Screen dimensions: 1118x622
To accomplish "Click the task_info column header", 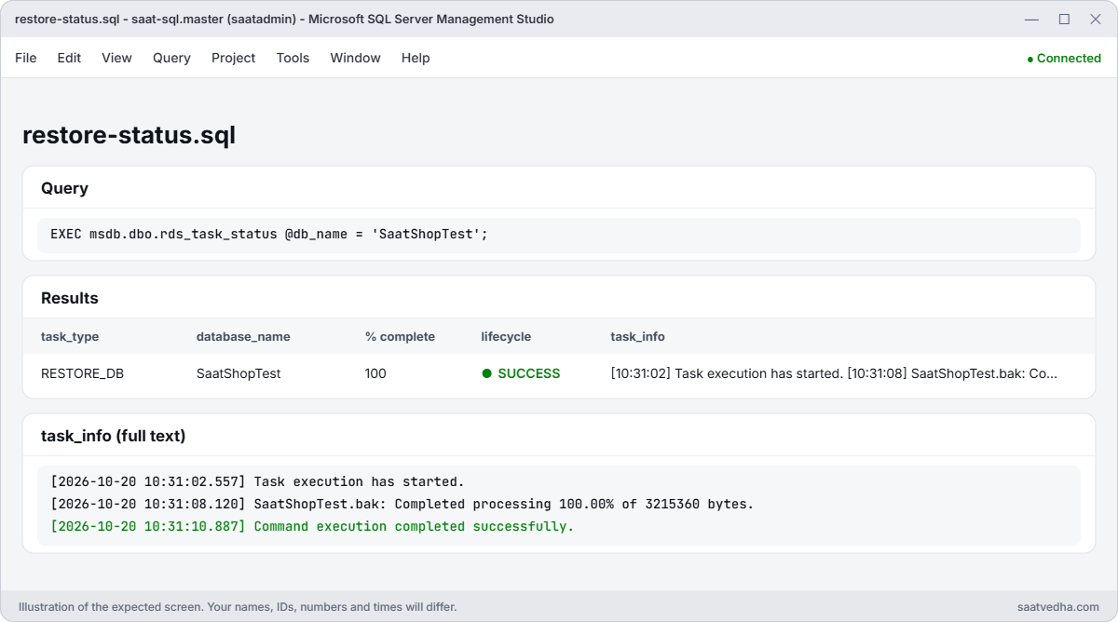I will tap(638, 336).
